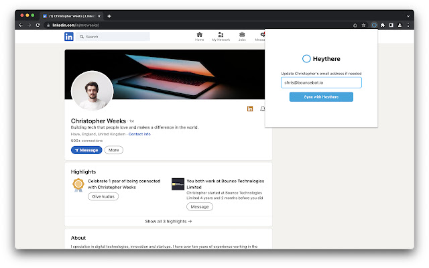Toggle the browser side panel icon

pos(391,25)
